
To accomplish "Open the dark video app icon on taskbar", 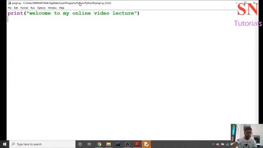I will click(x=118, y=144).
